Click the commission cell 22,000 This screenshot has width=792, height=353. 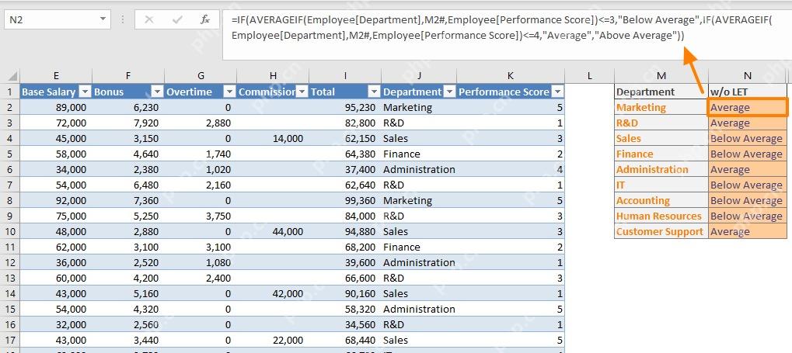[x=273, y=340]
